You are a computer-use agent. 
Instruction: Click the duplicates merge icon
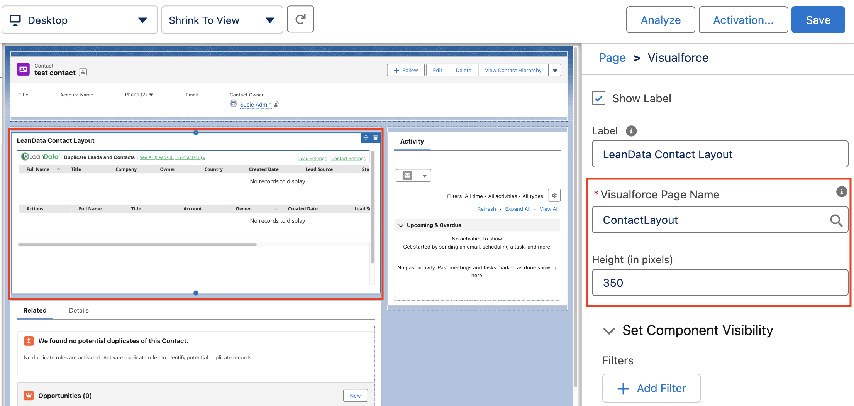point(29,341)
